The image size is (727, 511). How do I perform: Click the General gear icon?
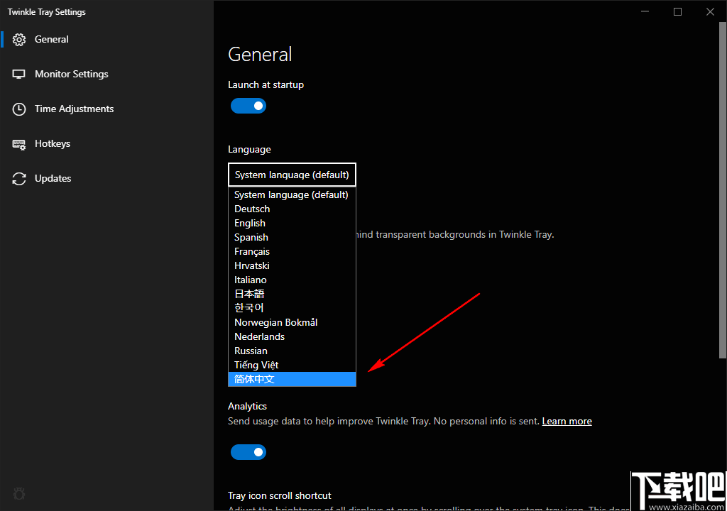19,40
